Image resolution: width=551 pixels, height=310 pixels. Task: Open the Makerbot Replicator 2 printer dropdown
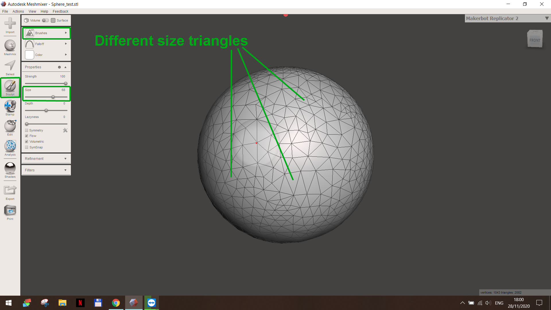[547, 18]
